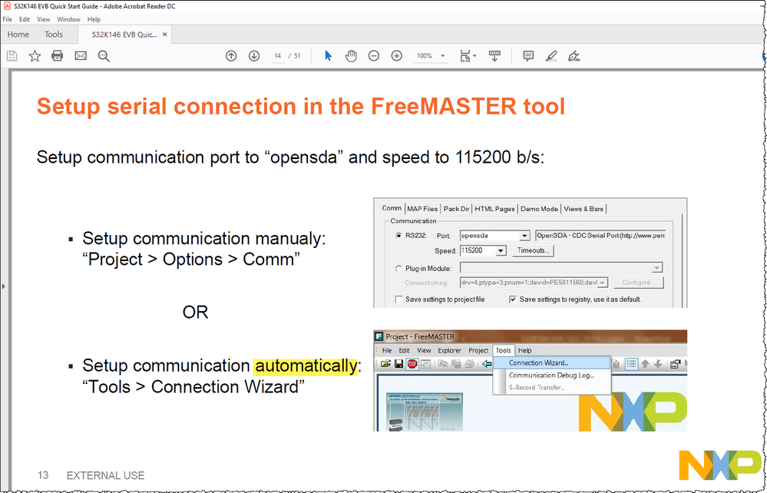Click the page number input field

pos(277,56)
